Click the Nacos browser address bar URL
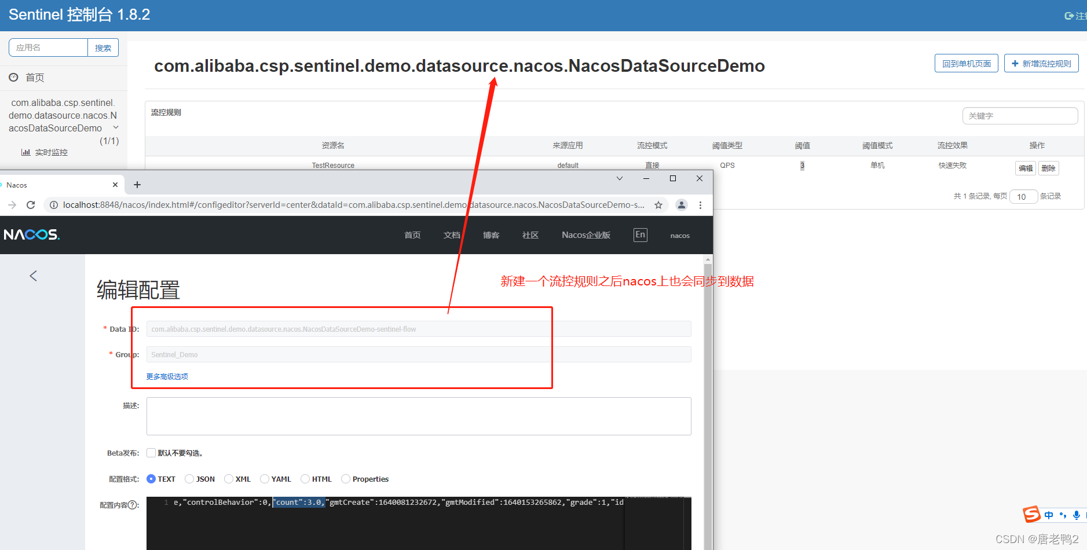Image resolution: width=1087 pixels, height=550 pixels. tap(353, 205)
